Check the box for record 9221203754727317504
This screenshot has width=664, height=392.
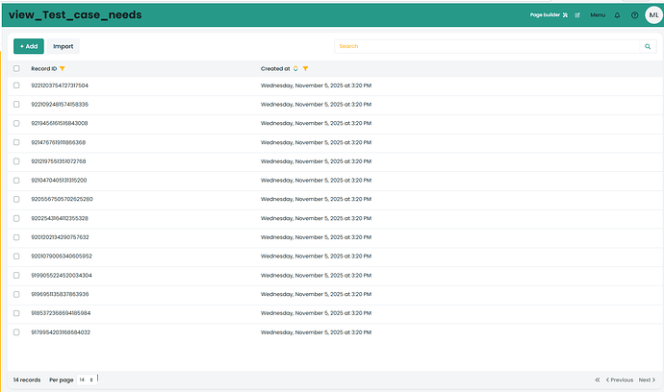point(16,86)
